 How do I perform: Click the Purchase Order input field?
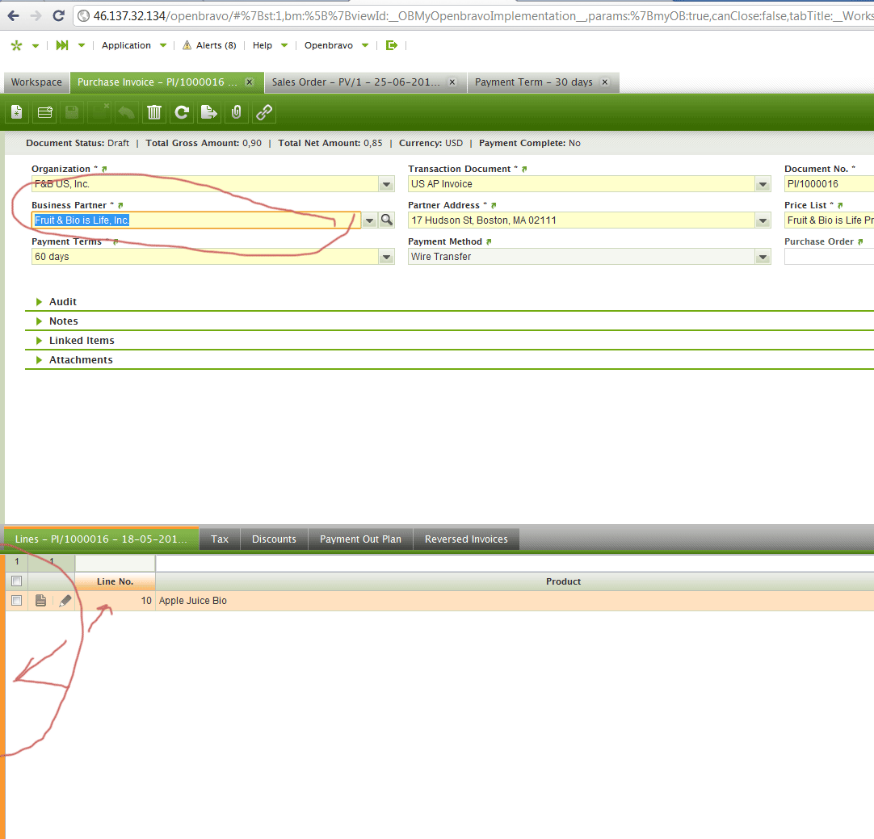pyautogui.click(x=829, y=257)
